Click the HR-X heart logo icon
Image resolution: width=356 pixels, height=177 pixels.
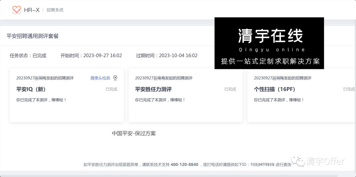16,10
